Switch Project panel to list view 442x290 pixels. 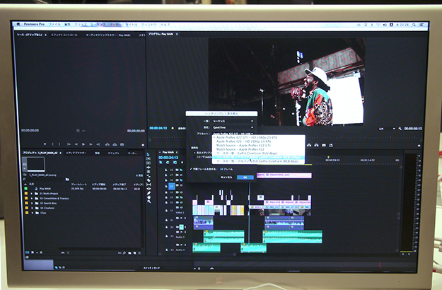[28, 253]
